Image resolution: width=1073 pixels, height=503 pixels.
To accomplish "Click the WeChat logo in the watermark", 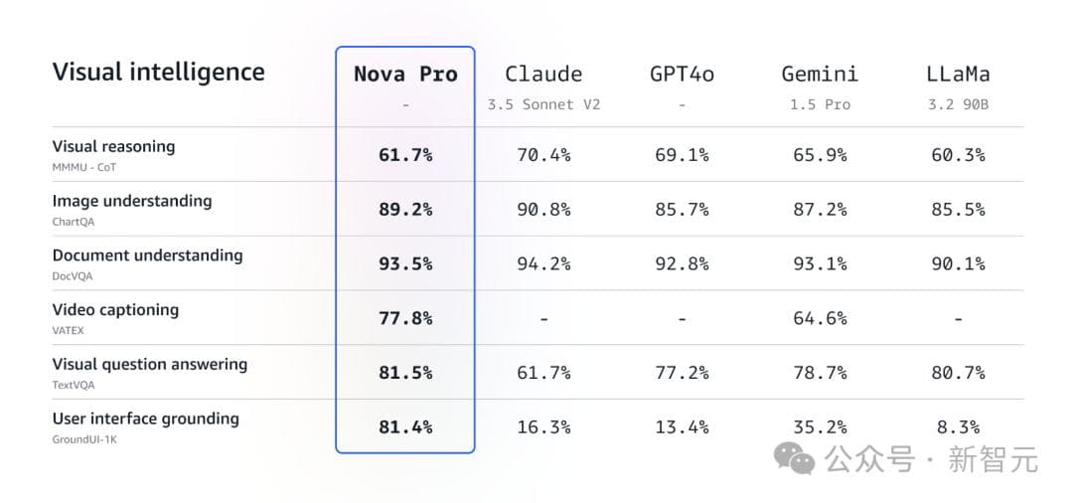I will pos(796,458).
